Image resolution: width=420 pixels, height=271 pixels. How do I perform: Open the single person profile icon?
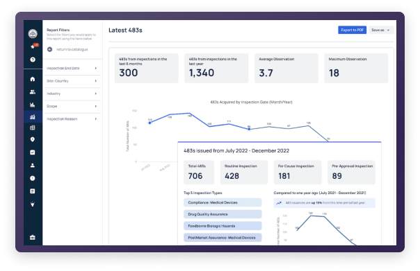33,165
